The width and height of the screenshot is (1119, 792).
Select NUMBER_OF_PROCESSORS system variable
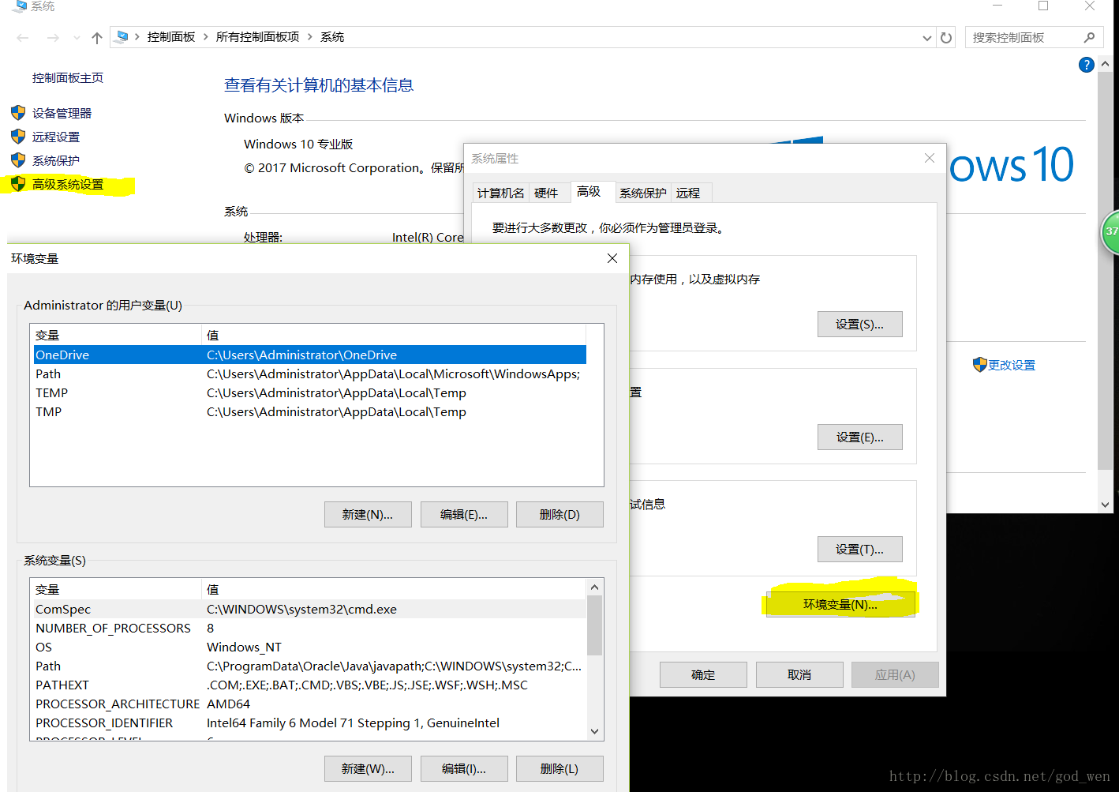[x=309, y=628]
